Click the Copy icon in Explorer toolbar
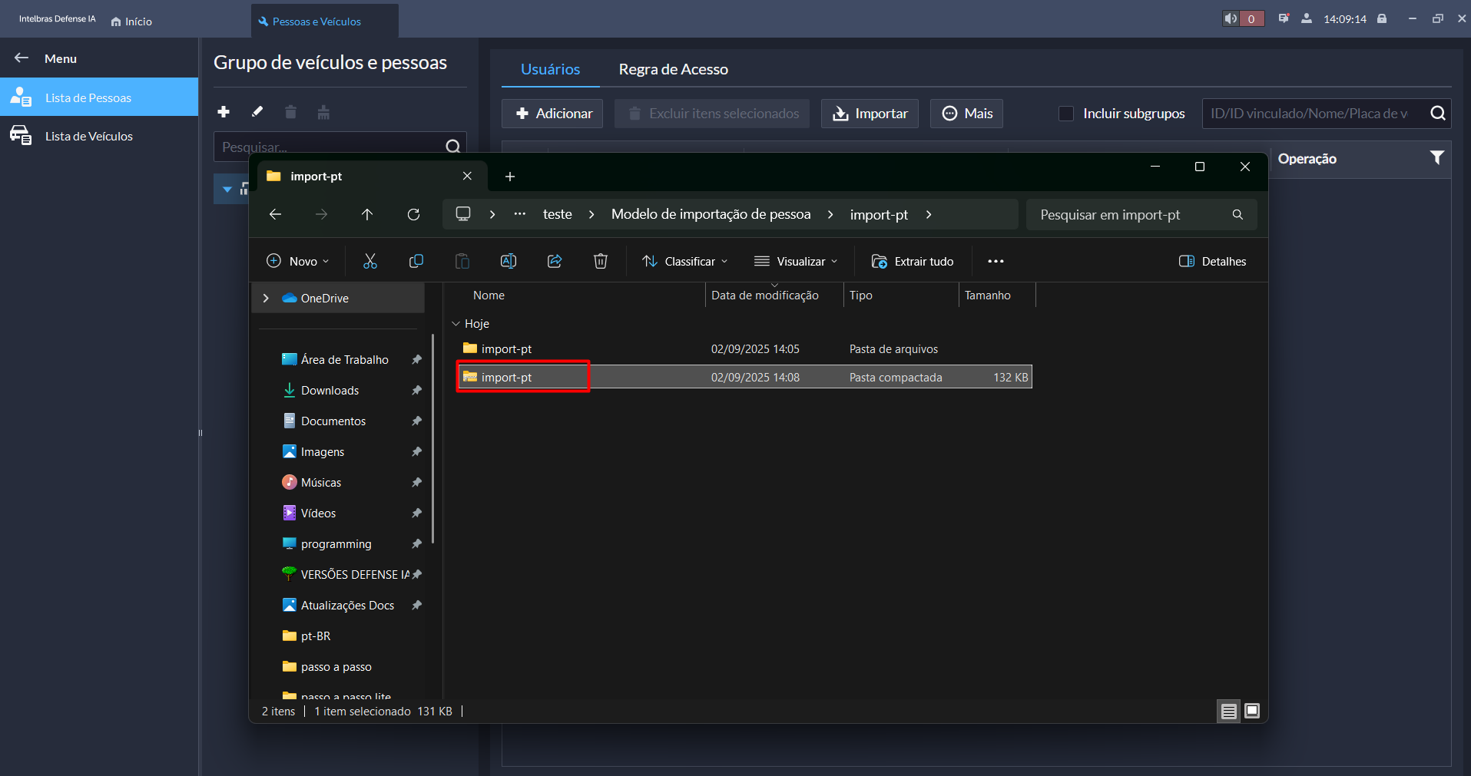Viewport: 1471px width, 776px height. click(x=416, y=261)
